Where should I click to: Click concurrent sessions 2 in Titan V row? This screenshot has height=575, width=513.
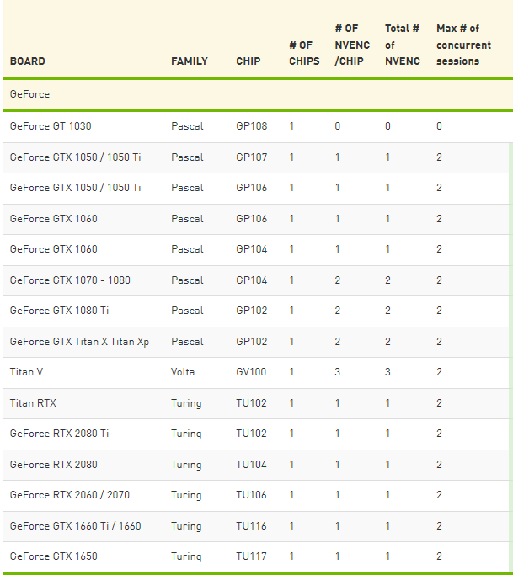[439, 372]
